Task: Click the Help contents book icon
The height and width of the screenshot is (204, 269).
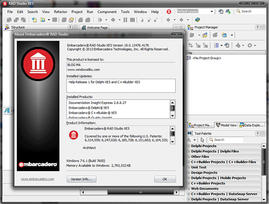Action: (197, 20)
